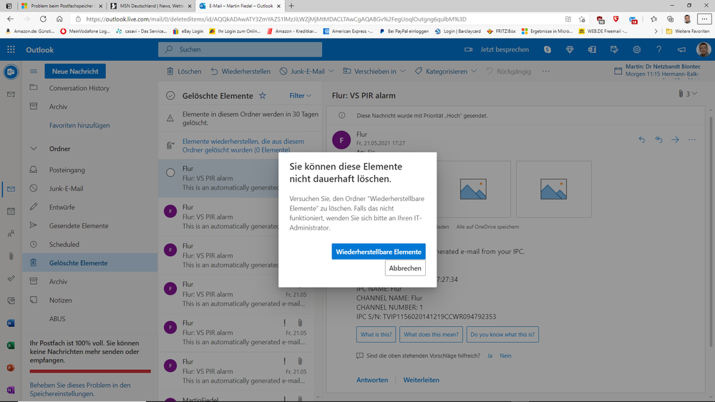Switch to the MSN Deutschland browser tab
The image size is (715, 402).
point(152,6)
